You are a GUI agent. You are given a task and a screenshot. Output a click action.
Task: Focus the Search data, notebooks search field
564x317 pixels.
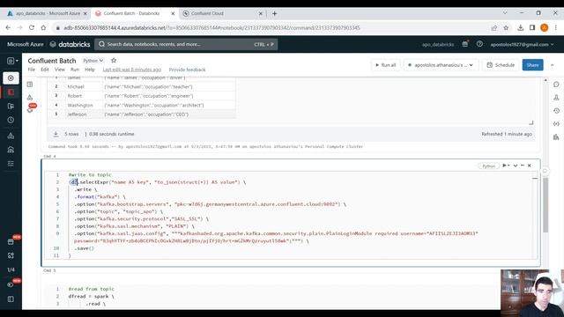tap(186, 44)
